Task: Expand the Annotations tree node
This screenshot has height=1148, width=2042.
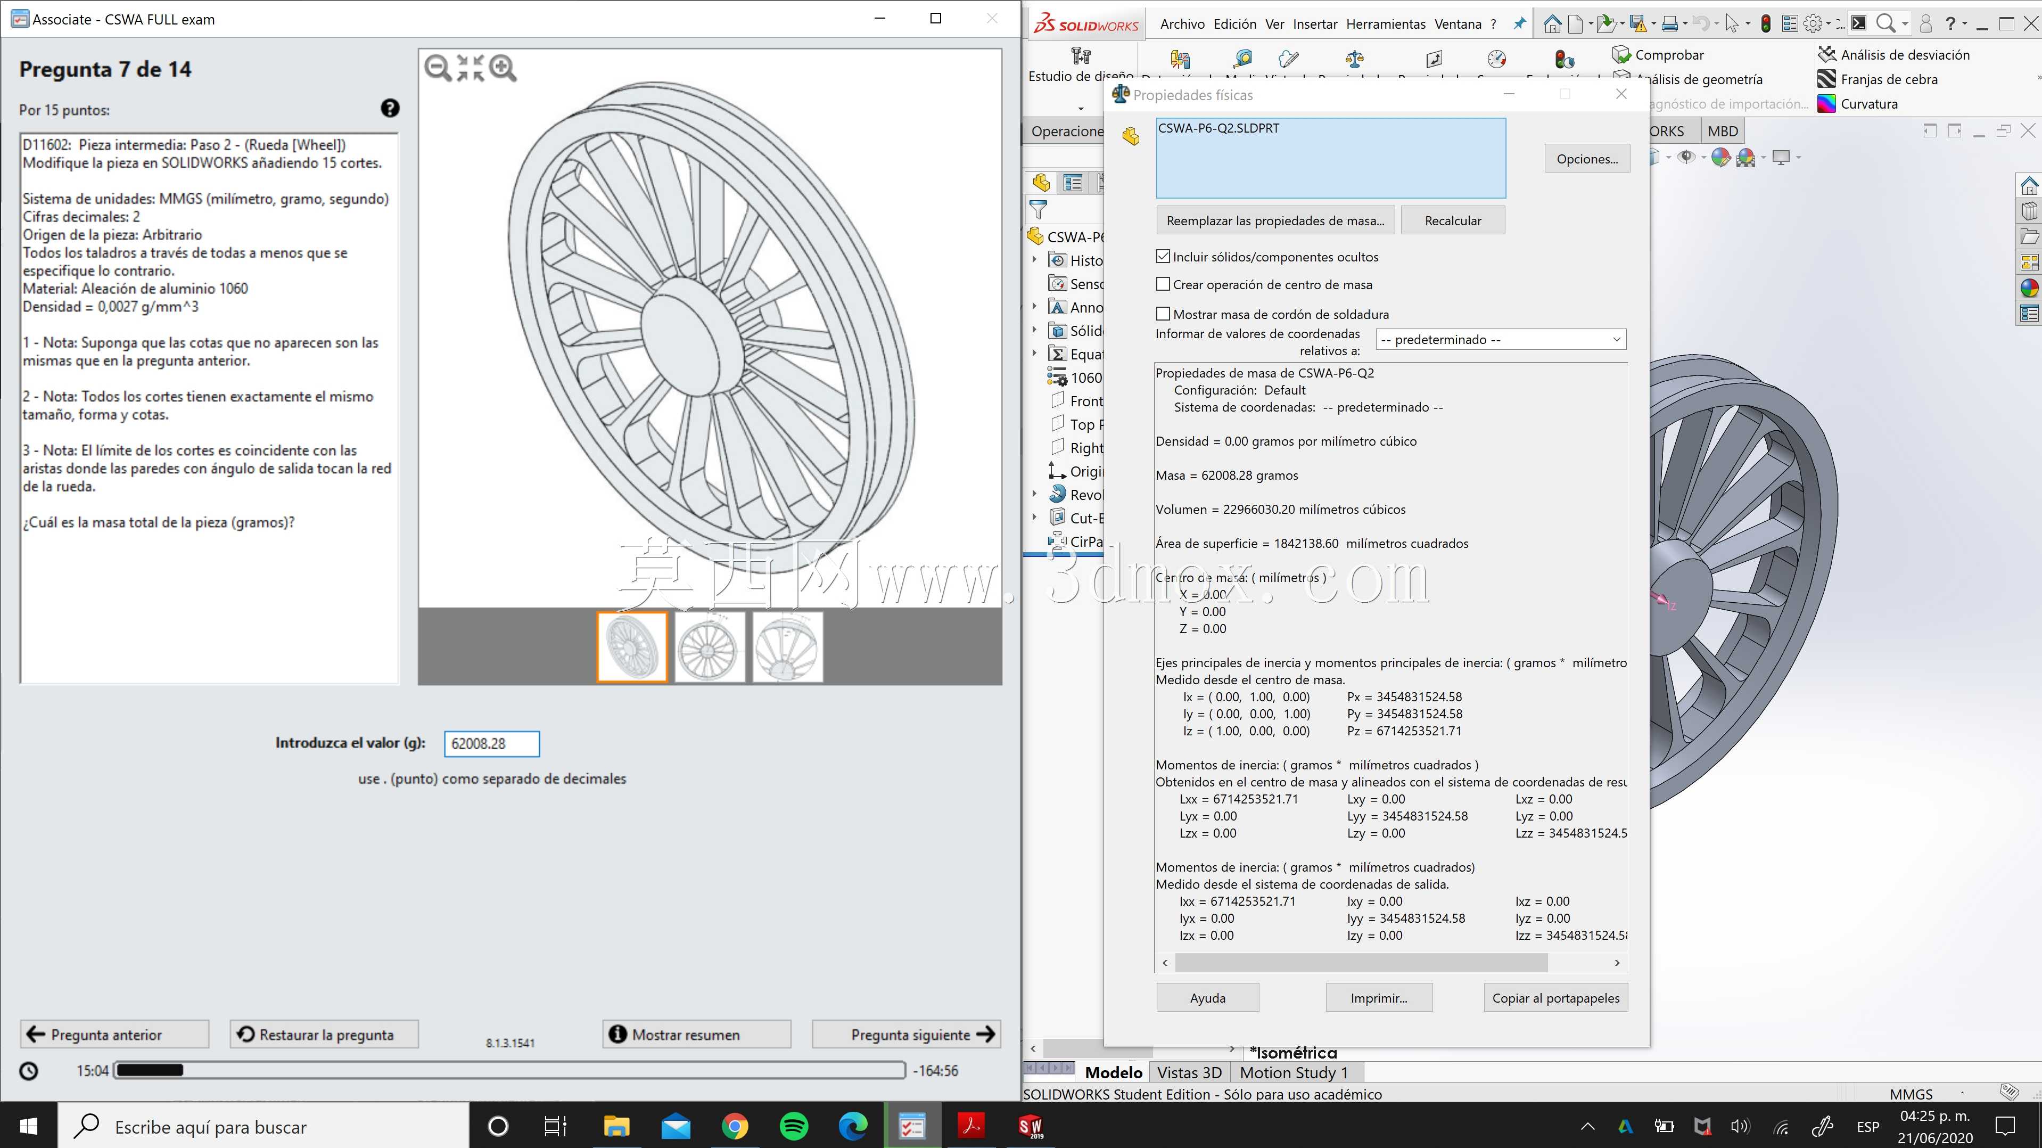Action: pyautogui.click(x=1034, y=307)
